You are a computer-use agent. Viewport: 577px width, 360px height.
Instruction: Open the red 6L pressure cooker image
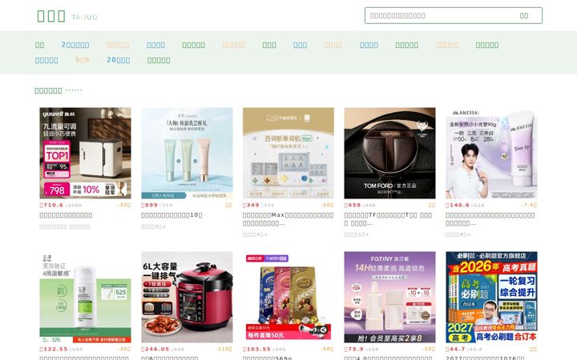point(187,297)
